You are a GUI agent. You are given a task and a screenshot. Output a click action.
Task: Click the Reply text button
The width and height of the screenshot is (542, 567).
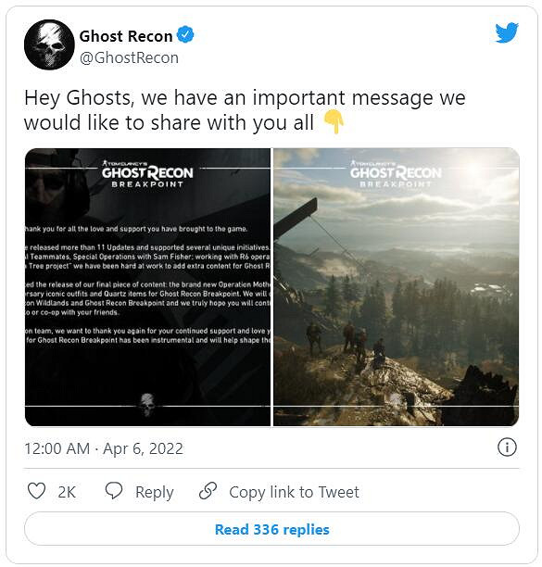tap(155, 493)
